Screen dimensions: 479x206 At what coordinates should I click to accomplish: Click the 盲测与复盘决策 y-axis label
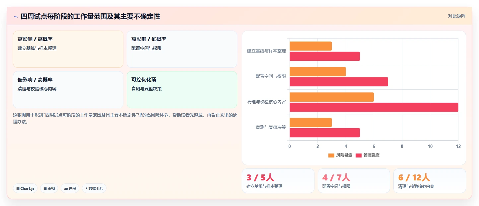(x=271, y=127)
